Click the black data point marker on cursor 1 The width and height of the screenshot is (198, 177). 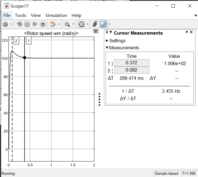(25, 57)
